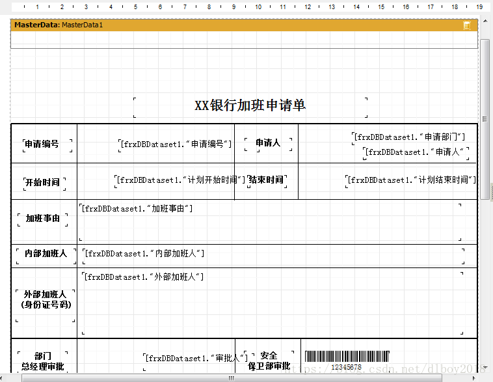Select the 内部加班人 label
Image resolution: width=493 pixels, height=382 pixels.
46,256
